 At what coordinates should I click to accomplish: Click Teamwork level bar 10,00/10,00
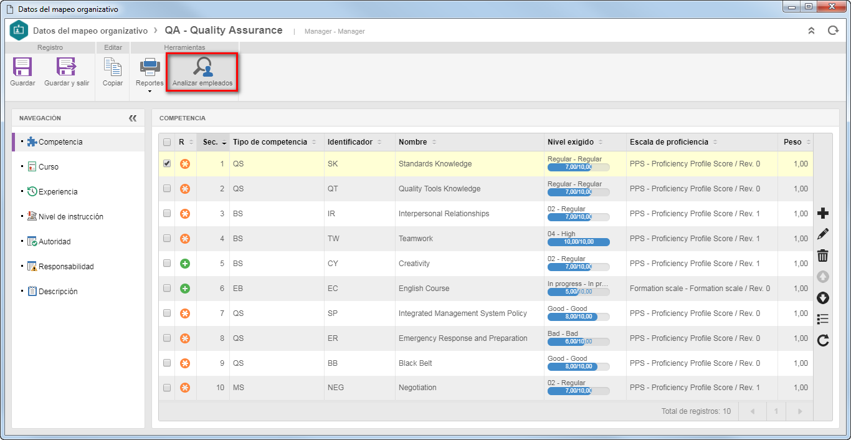tap(579, 242)
